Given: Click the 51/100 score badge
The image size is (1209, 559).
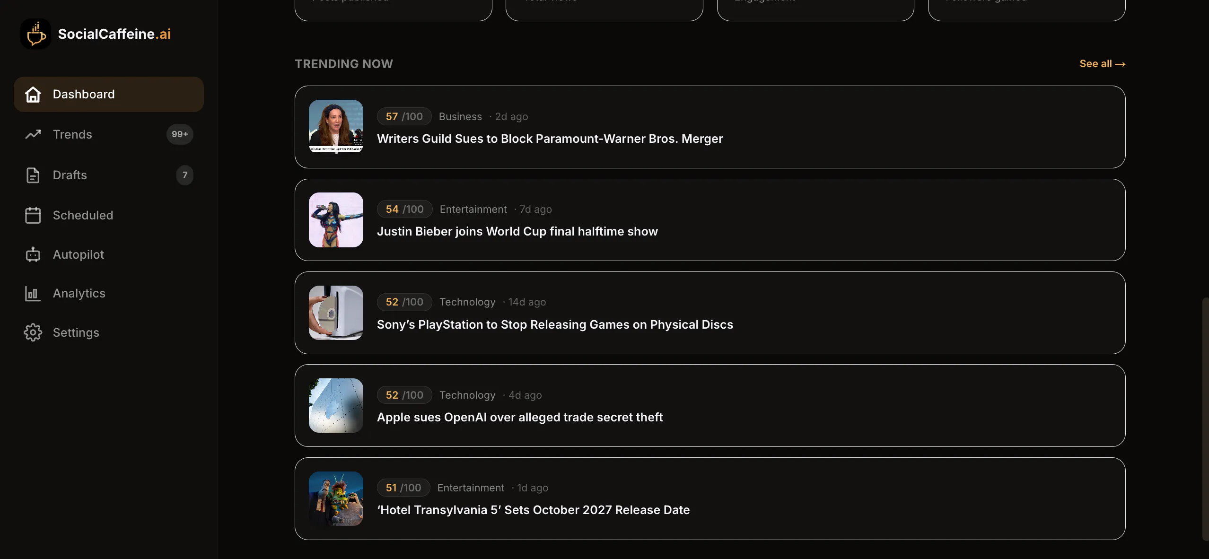Looking at the screenshot, I should (403, 488).
